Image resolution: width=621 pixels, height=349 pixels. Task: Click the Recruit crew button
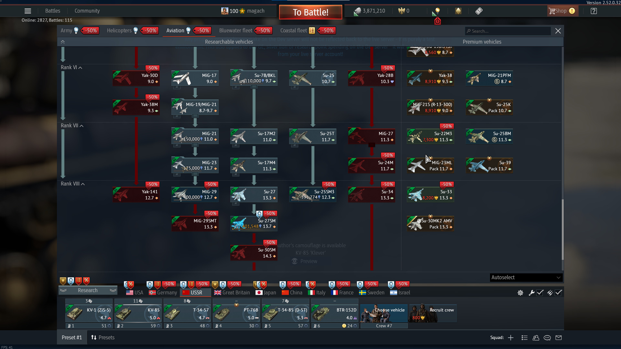[433, 313]
